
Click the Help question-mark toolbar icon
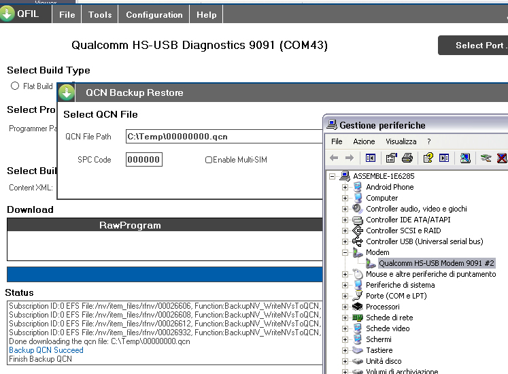coord(428,158)
